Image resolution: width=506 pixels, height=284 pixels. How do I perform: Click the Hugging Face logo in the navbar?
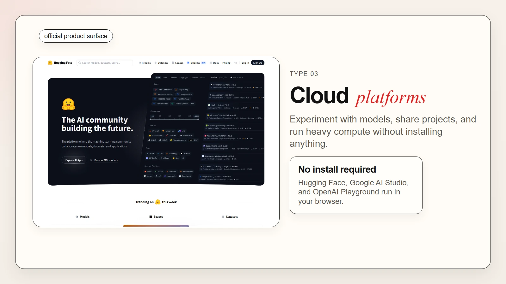[x=60, y=63]
